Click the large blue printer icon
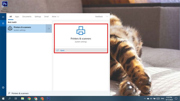Viewport: 180px width, 101px height. (81, 31)
